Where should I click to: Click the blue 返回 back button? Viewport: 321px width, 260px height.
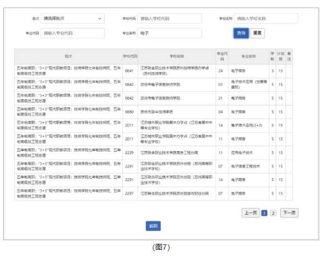point(153,226)
